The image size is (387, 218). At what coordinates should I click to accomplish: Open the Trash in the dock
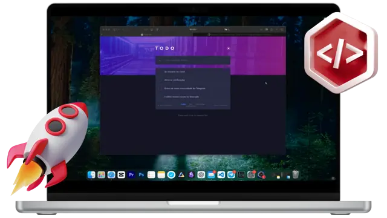click(x=296, y=175)
